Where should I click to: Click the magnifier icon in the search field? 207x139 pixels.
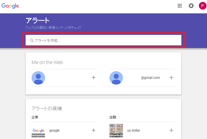click(x=32, y=40)
